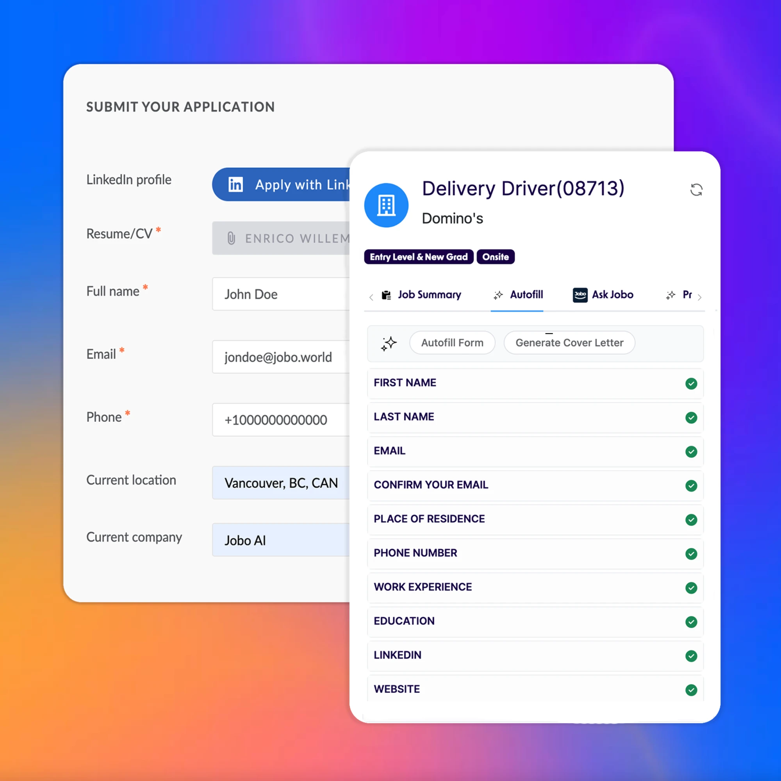Click the green checkmark for FIRST NAME
The image size is (781, 781).
pos(691,383)
